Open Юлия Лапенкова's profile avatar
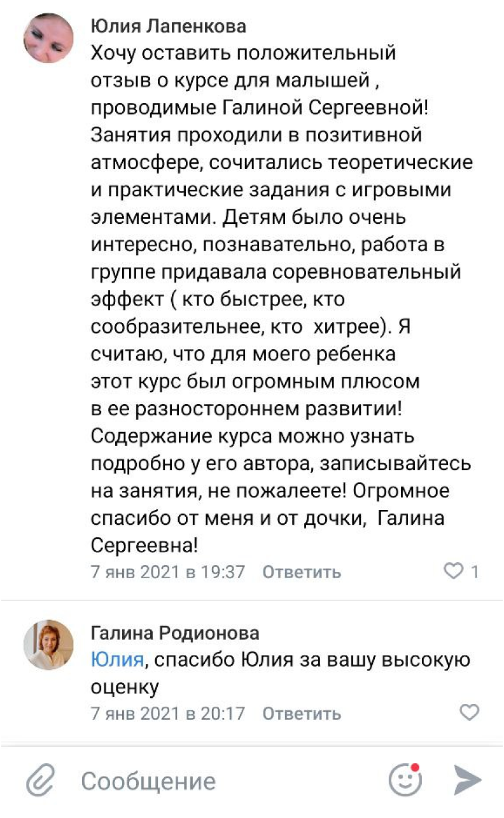 tap(48, 38)
